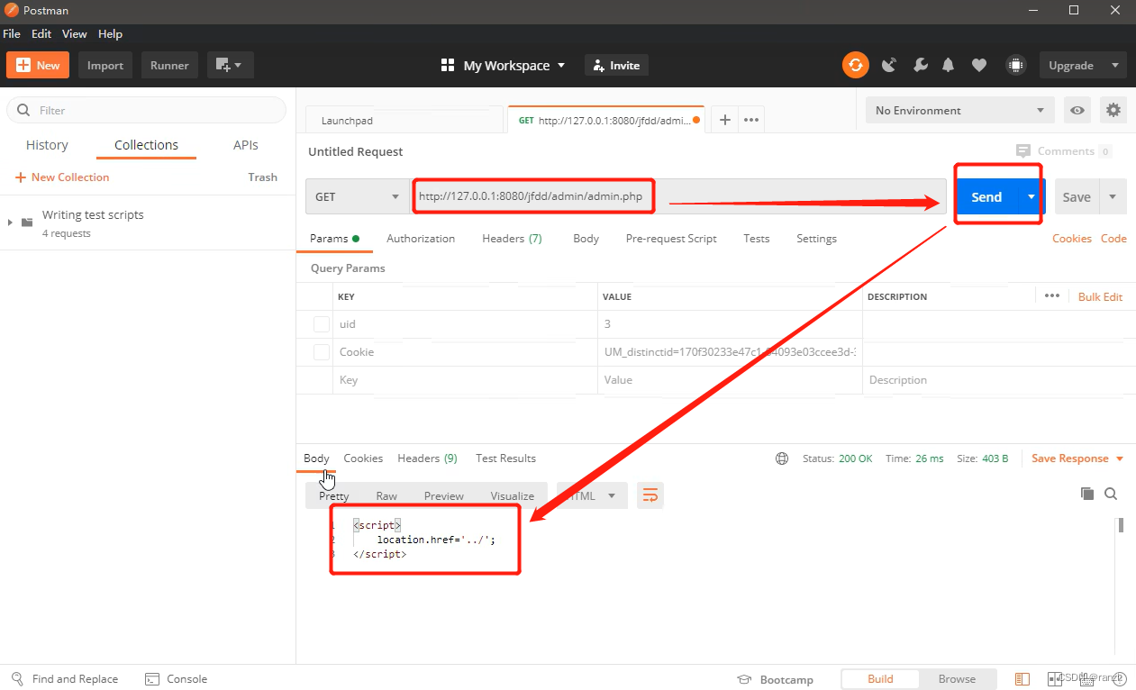Image resolution: width=1136 pixels, height=690 pixels.
Task: Open the Upgrade dropdown
Action: coord(1083,65)
